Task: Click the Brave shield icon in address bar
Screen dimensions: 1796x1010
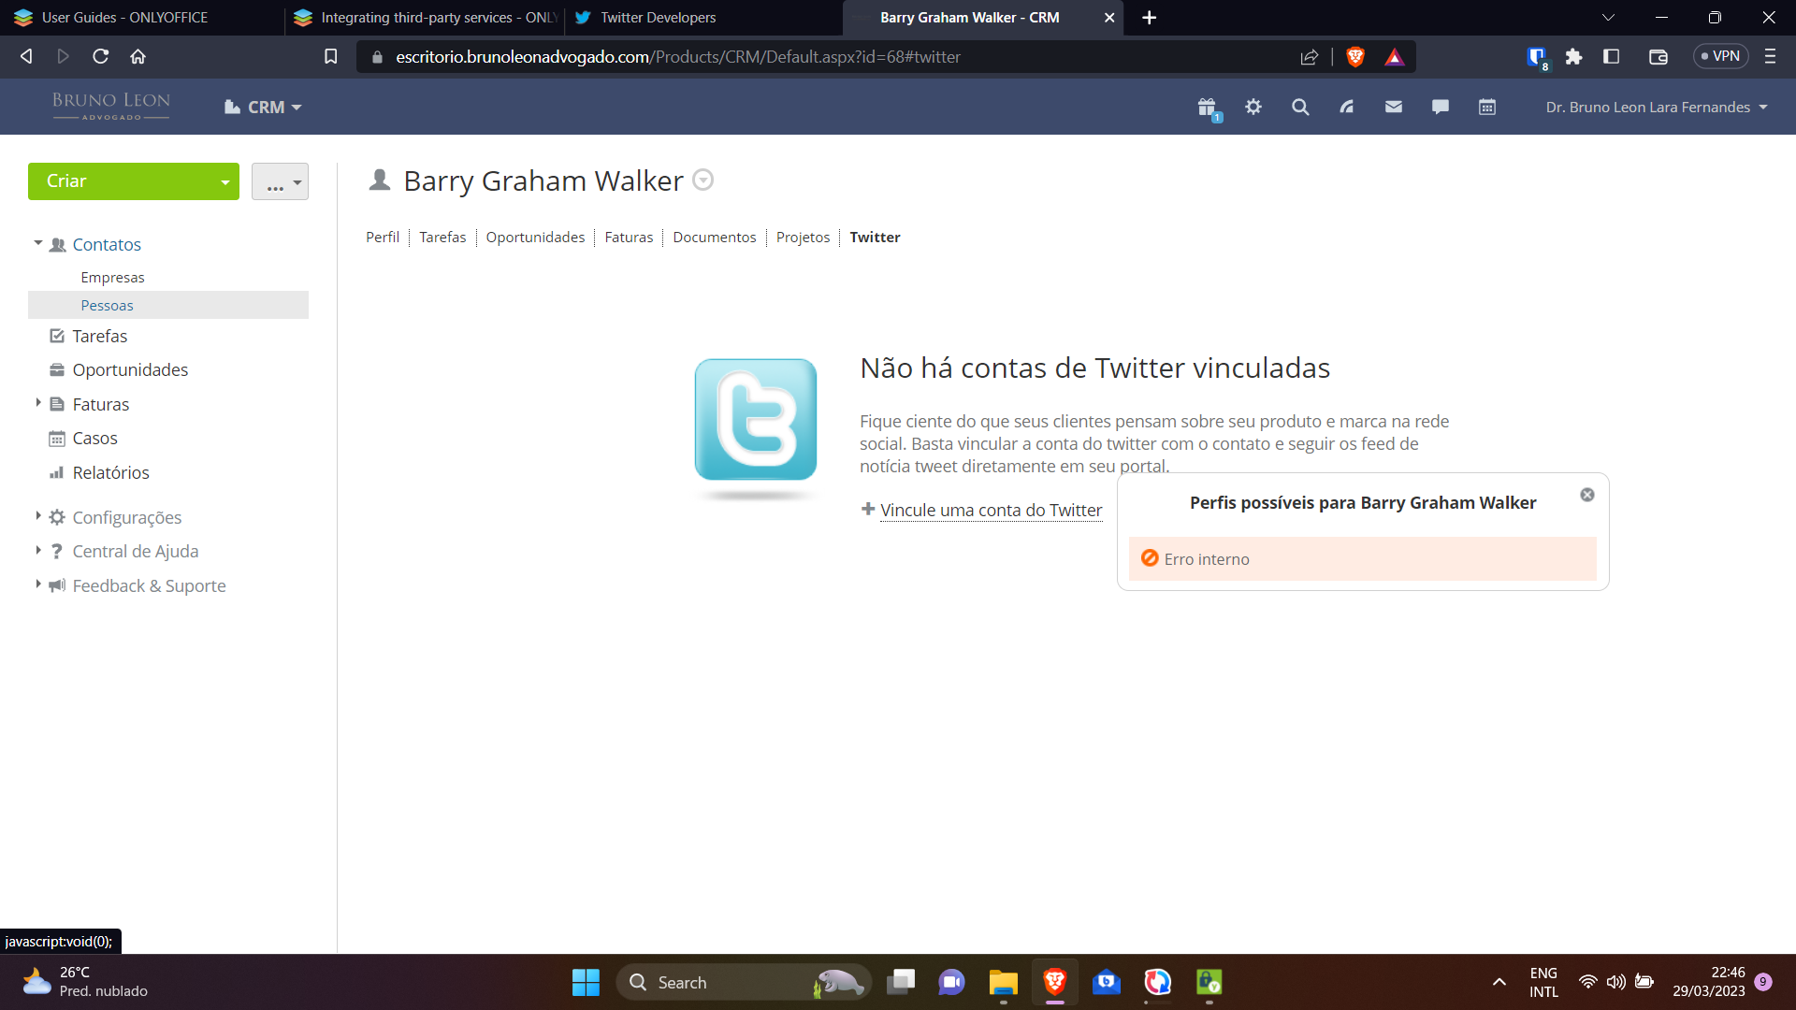Action: click(1355, 57)
